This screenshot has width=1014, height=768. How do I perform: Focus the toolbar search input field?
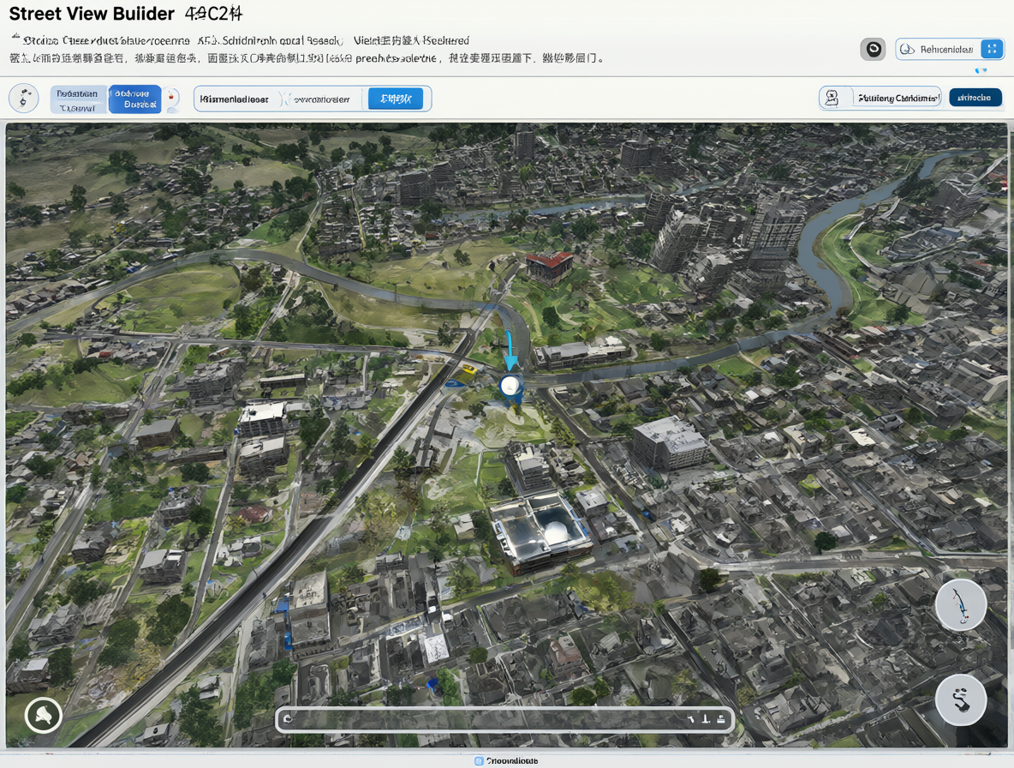coord(281,99)
